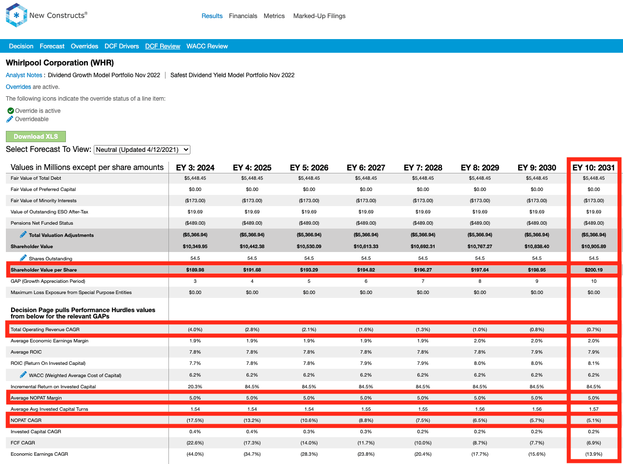This screenshot has width=623, height=464.
Task: Click the EY 5: 2026 column header
Action: [309, 168]
